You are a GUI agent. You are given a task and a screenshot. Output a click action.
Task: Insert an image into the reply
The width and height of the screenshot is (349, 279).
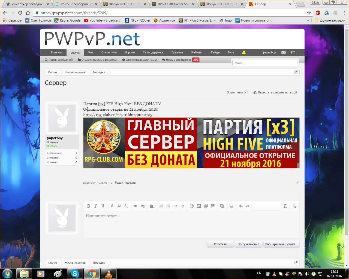click(x=199, y=206)
